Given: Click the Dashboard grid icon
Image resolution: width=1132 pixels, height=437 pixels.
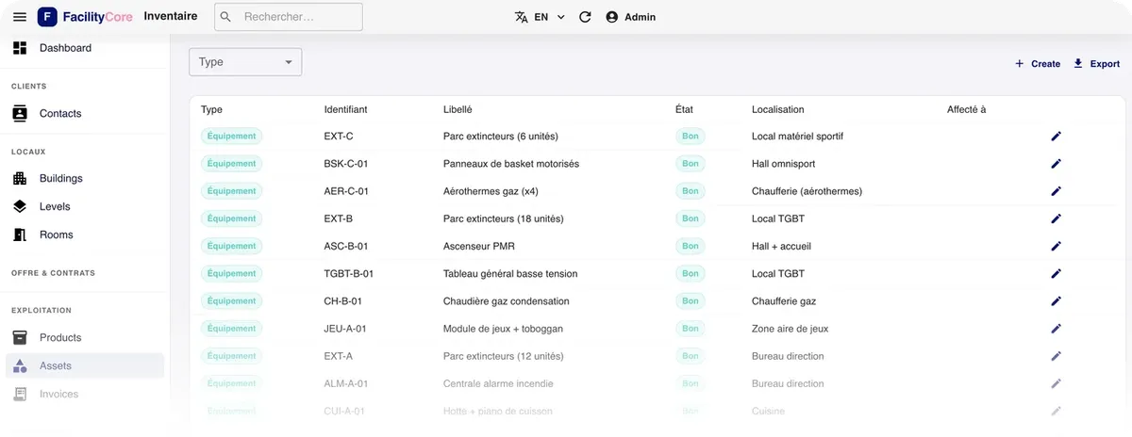Looking at the screenshot, I should [x=20, y=48].
